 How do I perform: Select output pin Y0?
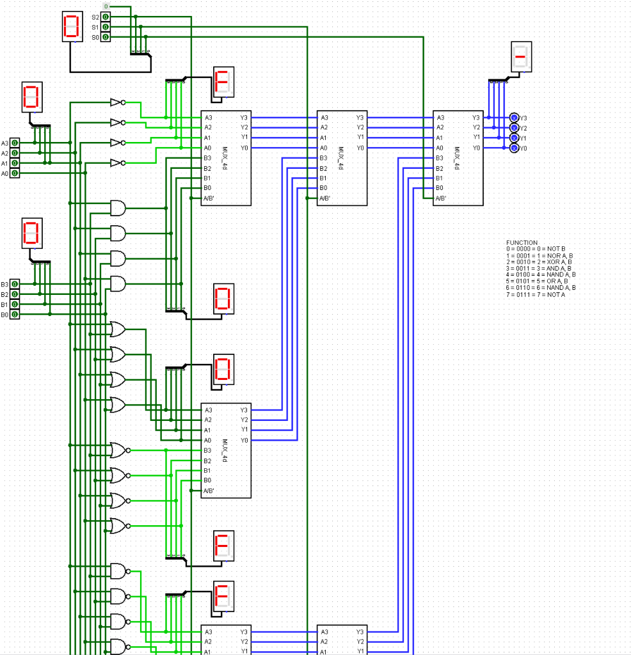515,148
